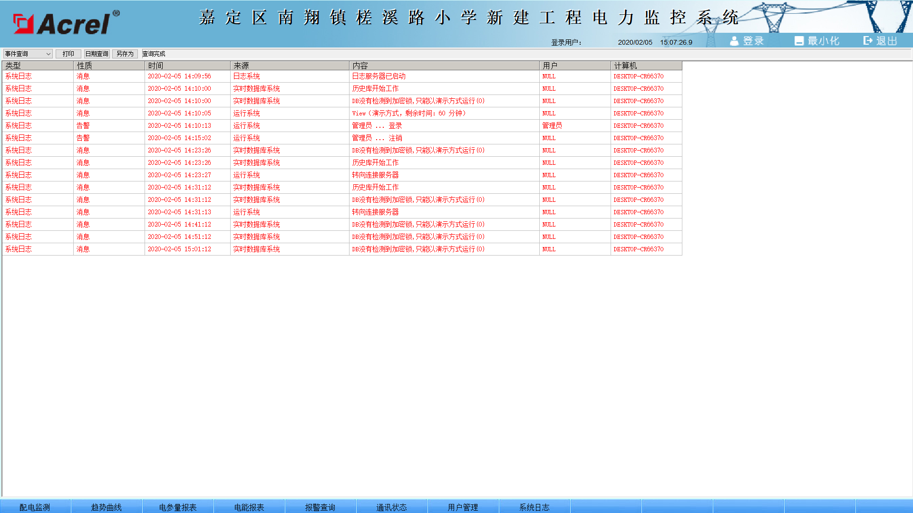
Task: Click the minimize window icon
Action: click(799, 41)
